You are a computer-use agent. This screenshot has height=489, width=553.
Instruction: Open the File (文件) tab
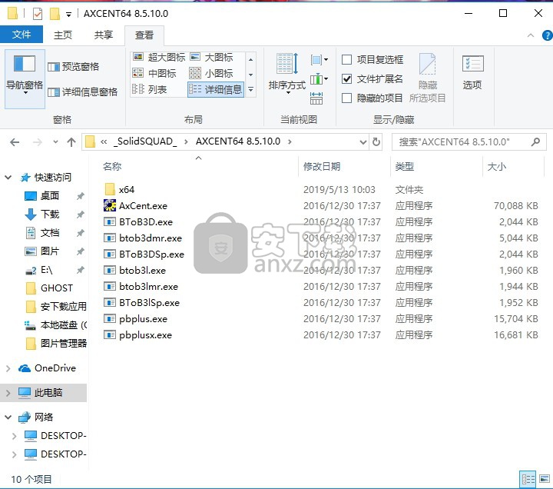pyautogui.click(x=22, y=35)
